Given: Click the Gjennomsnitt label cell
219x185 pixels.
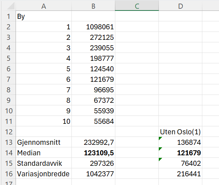Looking at the screenshot, I should pos(44,142).
